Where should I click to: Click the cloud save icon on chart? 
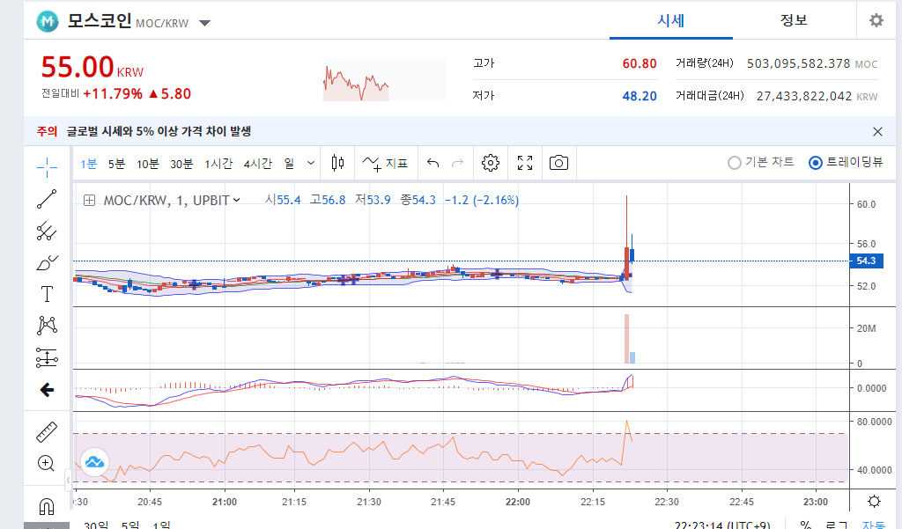pos(94,462)
